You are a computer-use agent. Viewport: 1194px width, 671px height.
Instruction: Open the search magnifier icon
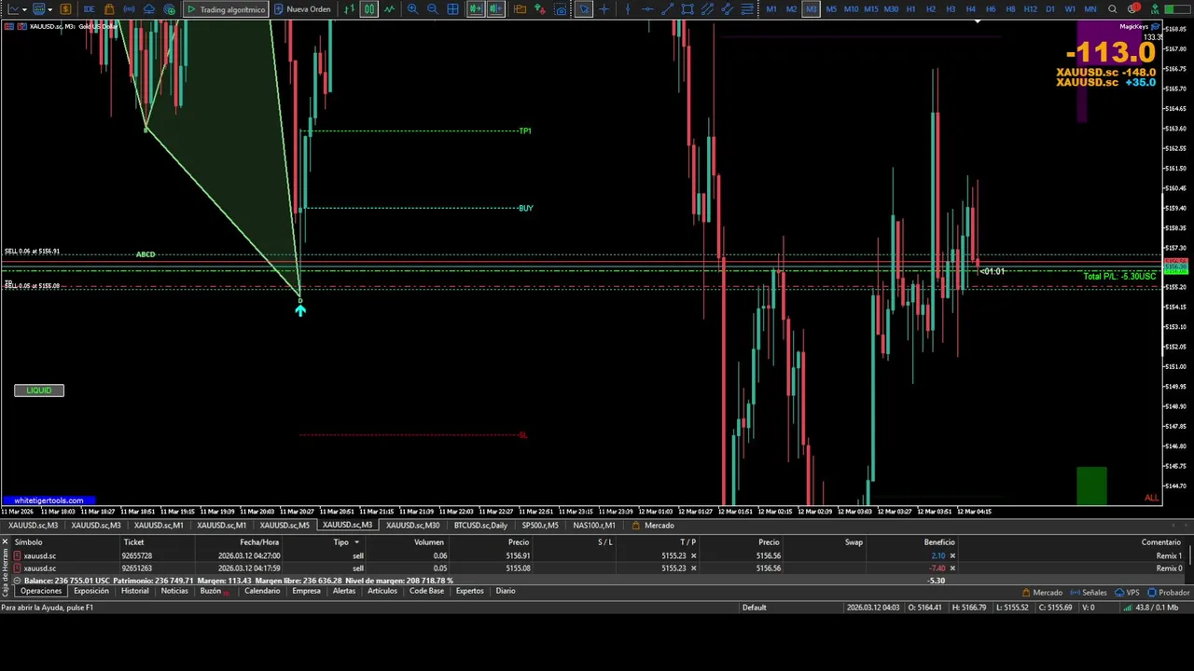pyautogui.click(x=1113, y=9)
